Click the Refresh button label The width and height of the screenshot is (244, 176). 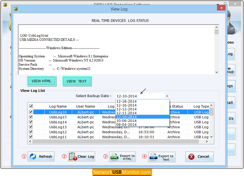click(45, 156)
